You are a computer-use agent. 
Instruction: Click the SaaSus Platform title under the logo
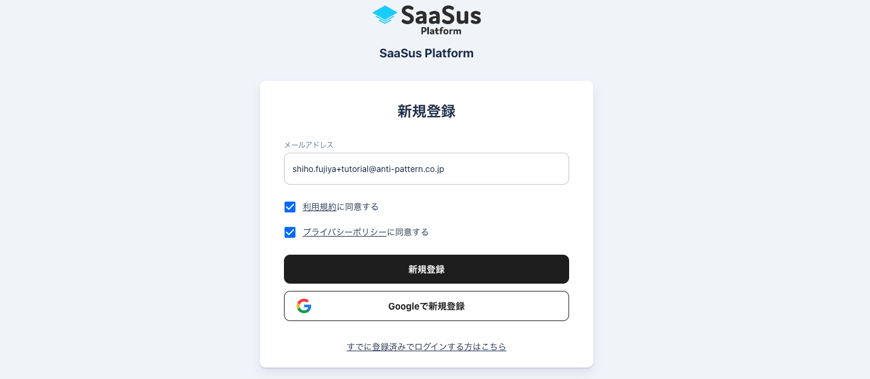pyautogui.click(x=427, y=53)
